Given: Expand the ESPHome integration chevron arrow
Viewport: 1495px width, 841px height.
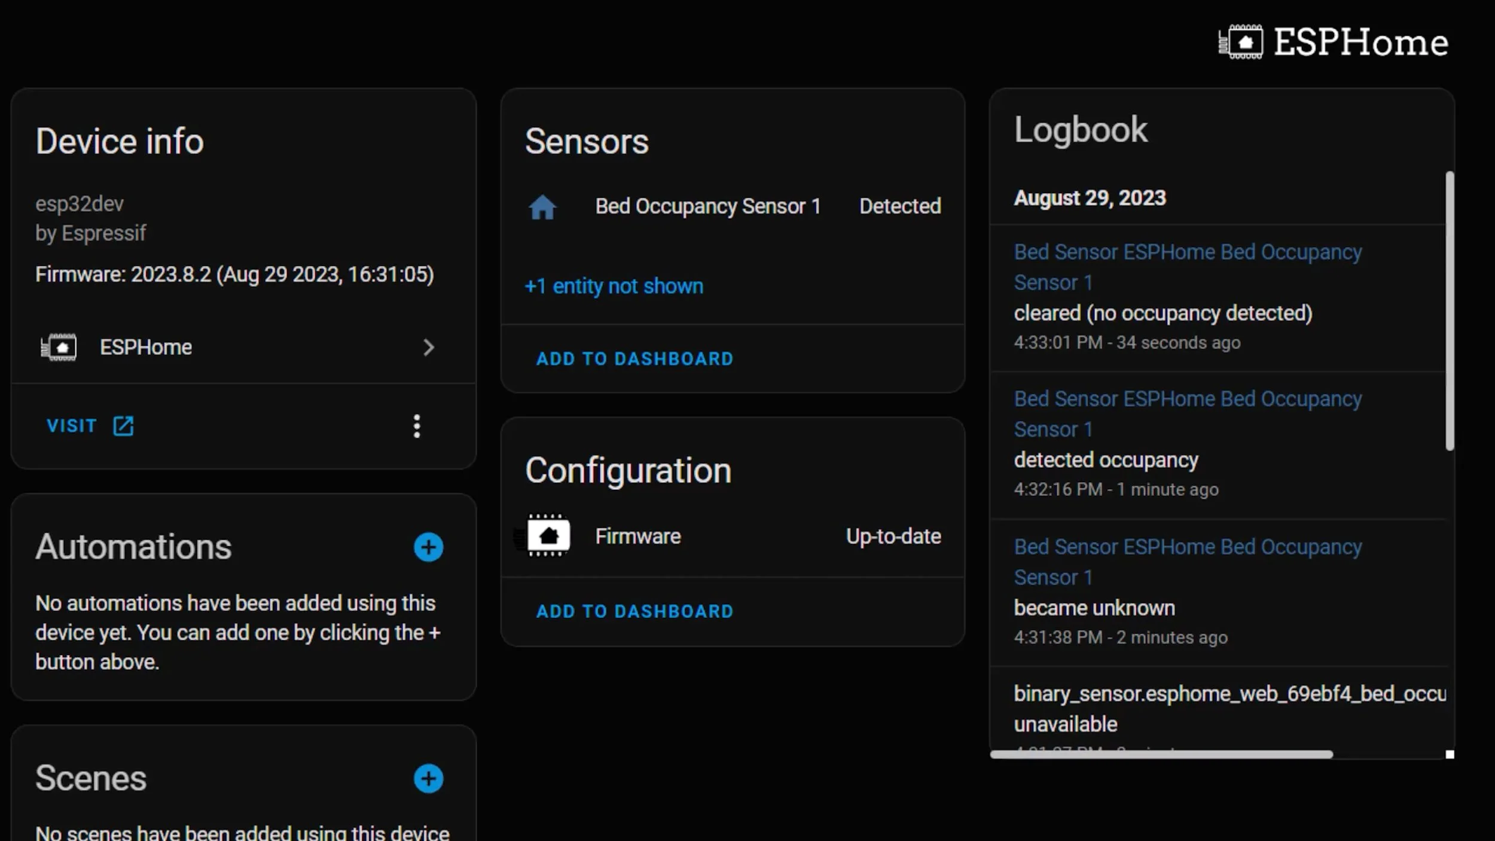Looking at the screenshot, I should pyautogui.click(x=428, y=348).
